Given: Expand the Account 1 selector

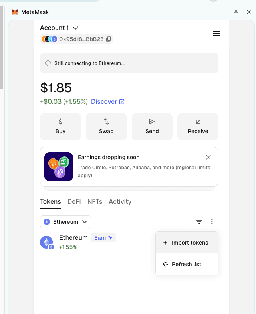Looking at the screenshot, I should click(59, 28).
